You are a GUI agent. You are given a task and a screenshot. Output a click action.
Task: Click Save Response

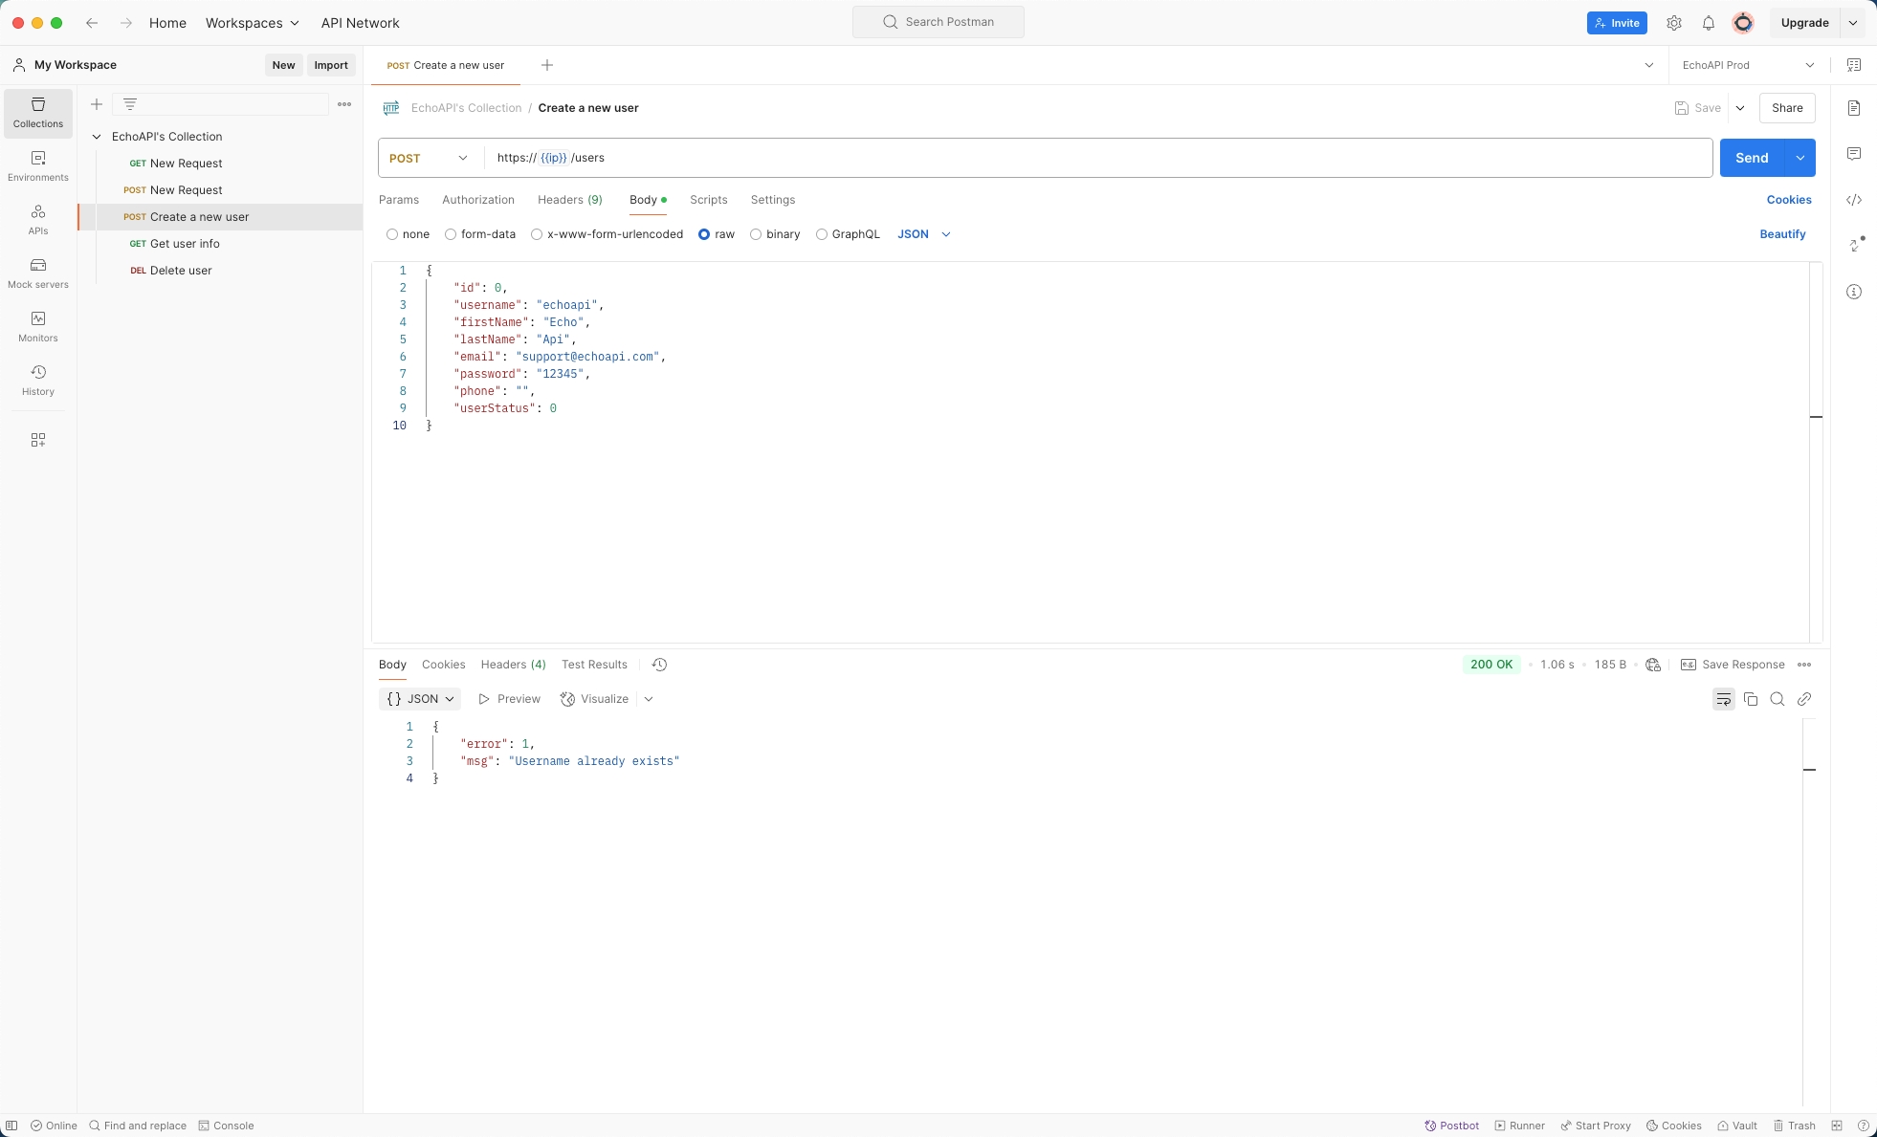1733,665
